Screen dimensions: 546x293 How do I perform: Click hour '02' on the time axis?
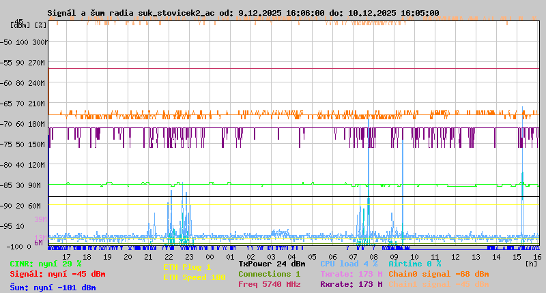250,257
